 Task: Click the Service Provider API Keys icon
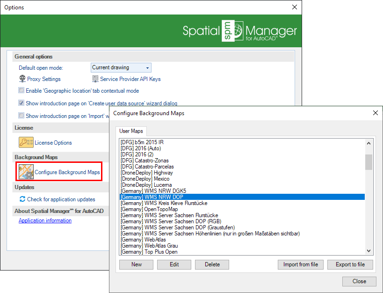95,79
